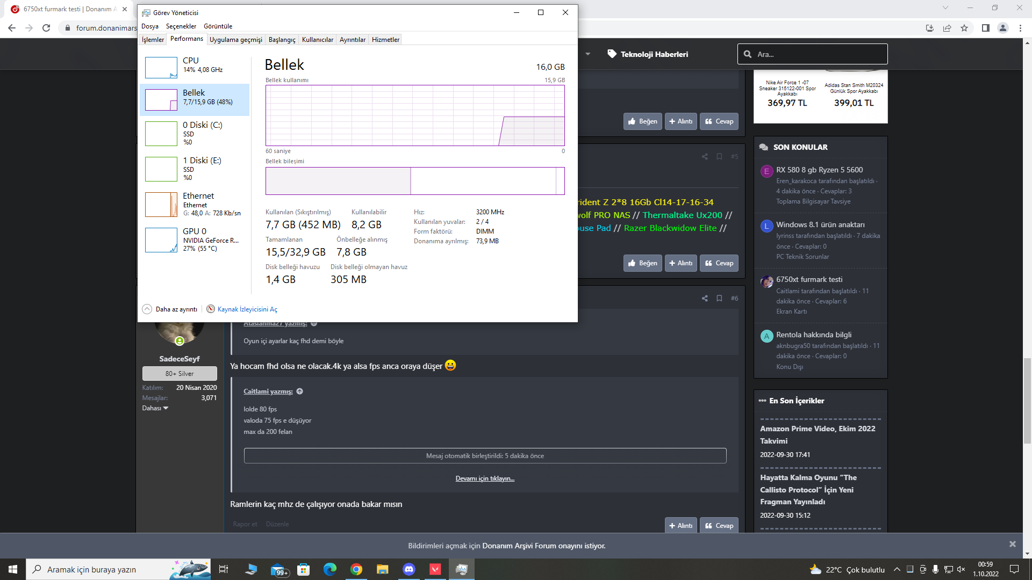Select GPU 0 NVIDIA GeForce entry
1032x580 pixels.
click(195, 240)
